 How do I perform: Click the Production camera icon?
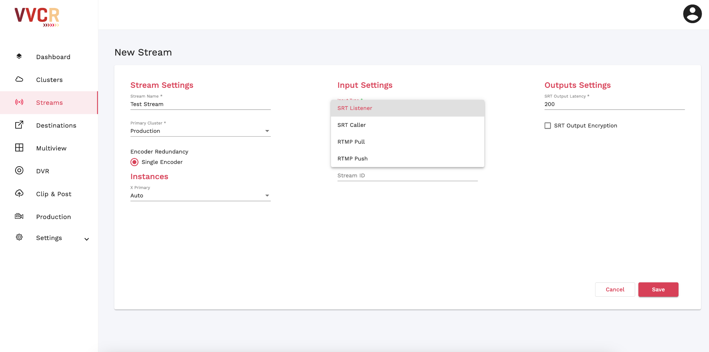coord(19,216)
